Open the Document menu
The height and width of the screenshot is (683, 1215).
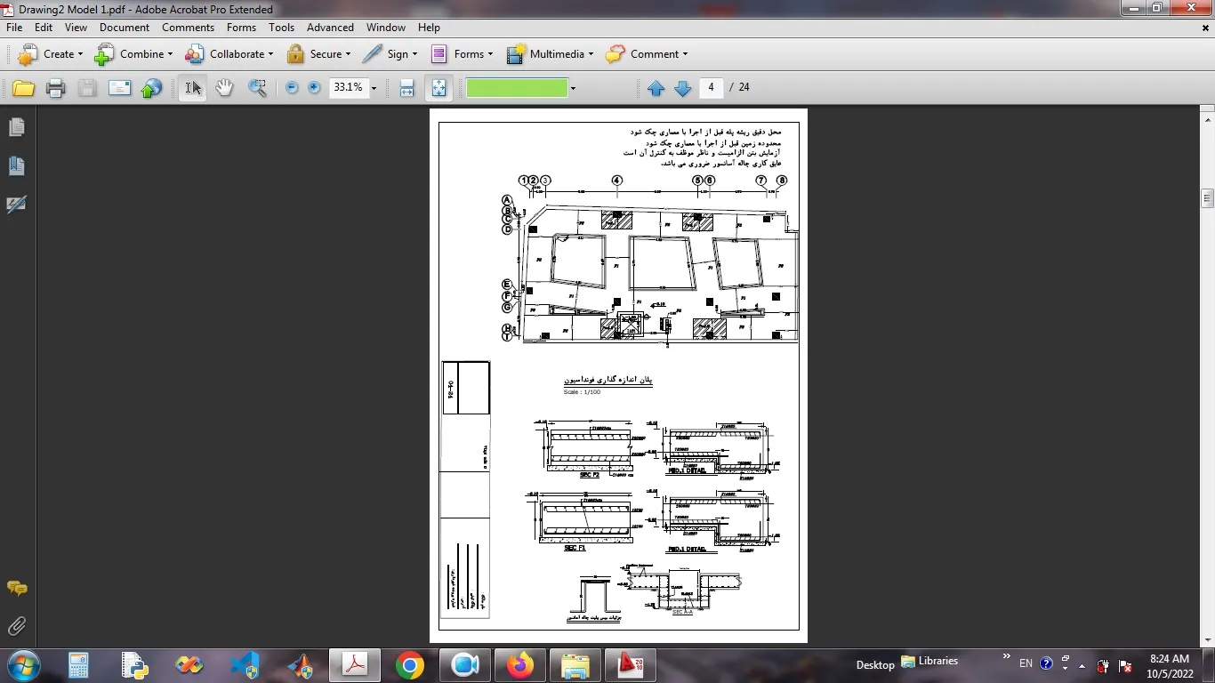click(x=125, y=28)
